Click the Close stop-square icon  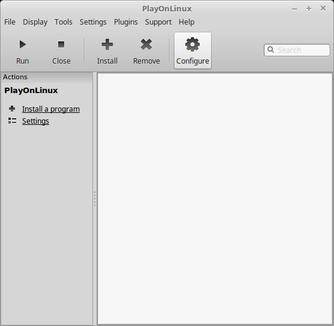coord(61,44)
